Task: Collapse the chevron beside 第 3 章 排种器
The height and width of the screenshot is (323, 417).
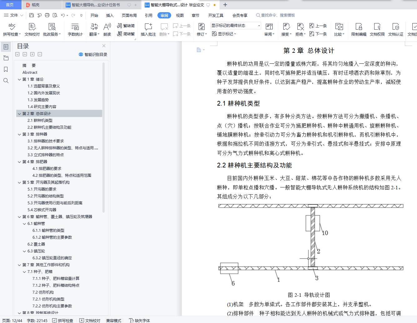Action: click(19, 134)
